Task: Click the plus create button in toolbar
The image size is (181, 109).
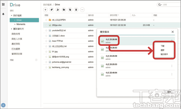Action: coord(45,10)
